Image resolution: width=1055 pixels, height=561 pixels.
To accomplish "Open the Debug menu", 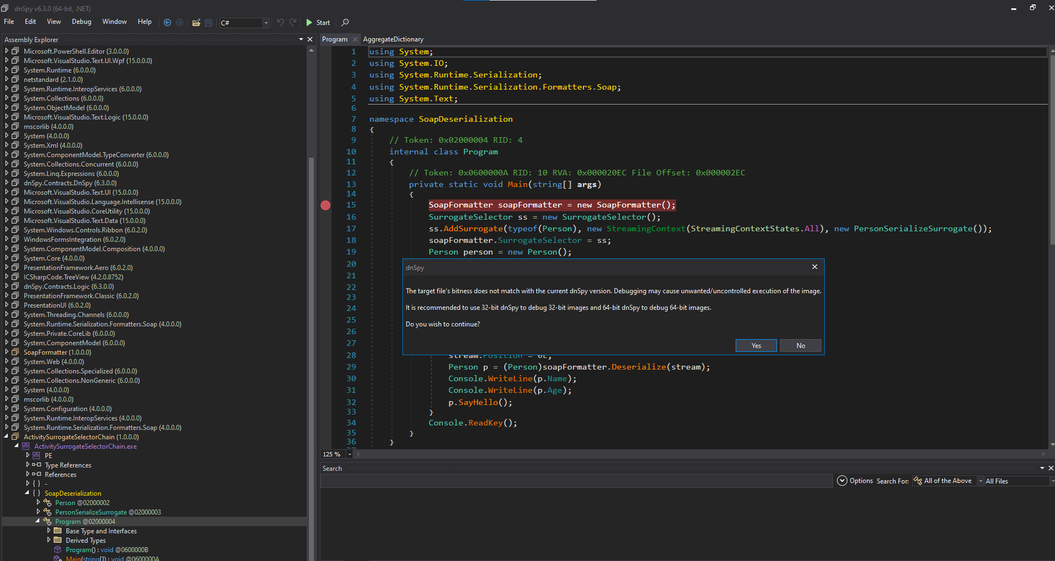I will 81,22.
